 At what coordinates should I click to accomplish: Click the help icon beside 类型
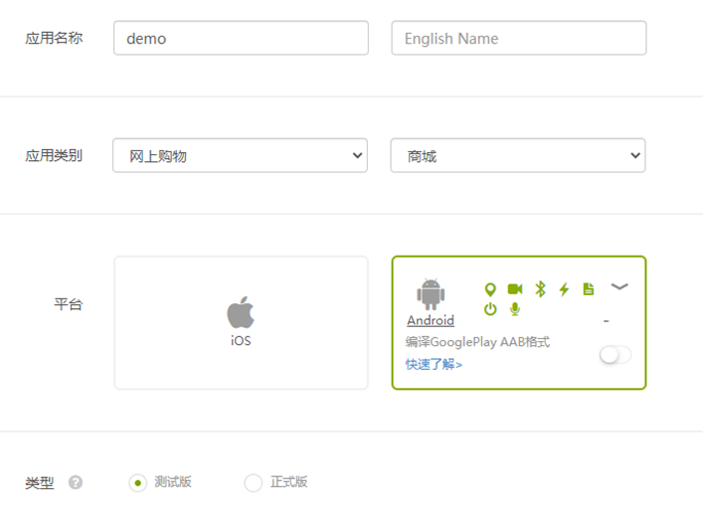(x=76, y=483)
